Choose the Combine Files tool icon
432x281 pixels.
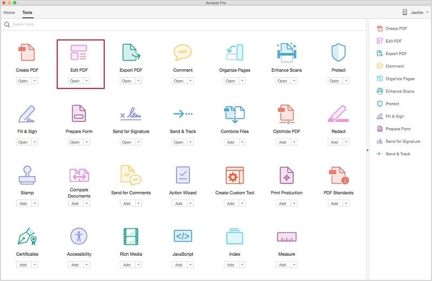click(x=235, y=114)
